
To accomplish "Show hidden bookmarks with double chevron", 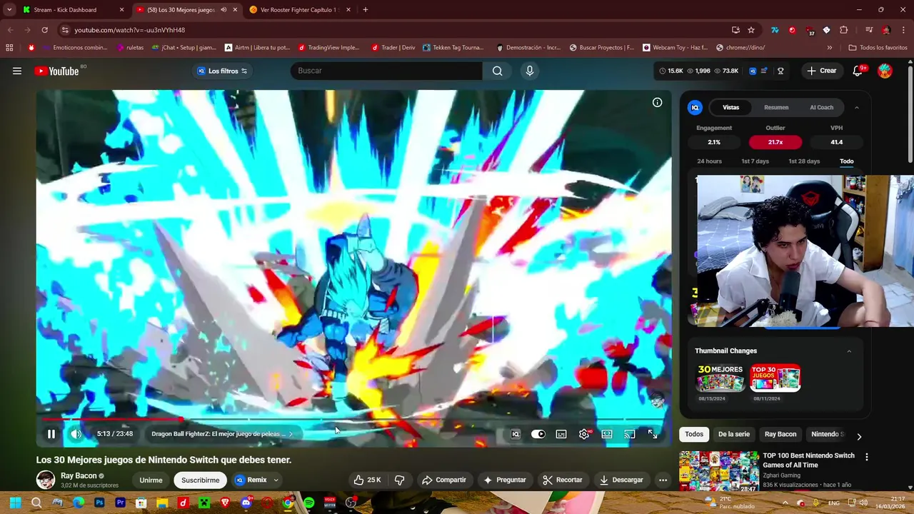I will point(829,48).
